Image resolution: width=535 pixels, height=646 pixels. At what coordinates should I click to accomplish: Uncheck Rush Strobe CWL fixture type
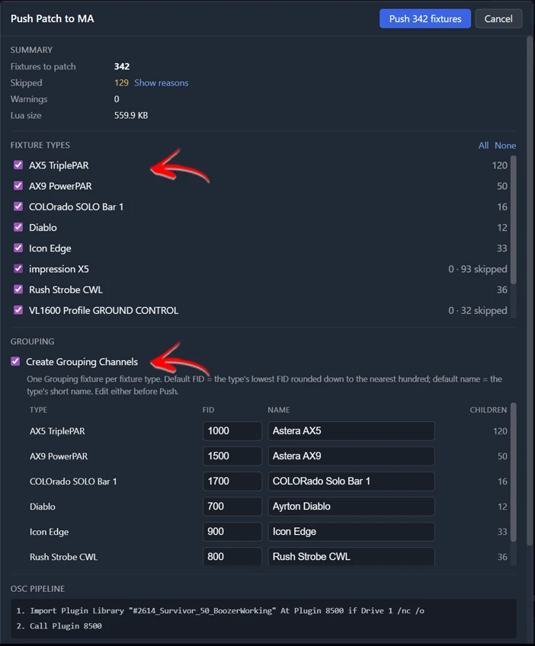point(18,289)
